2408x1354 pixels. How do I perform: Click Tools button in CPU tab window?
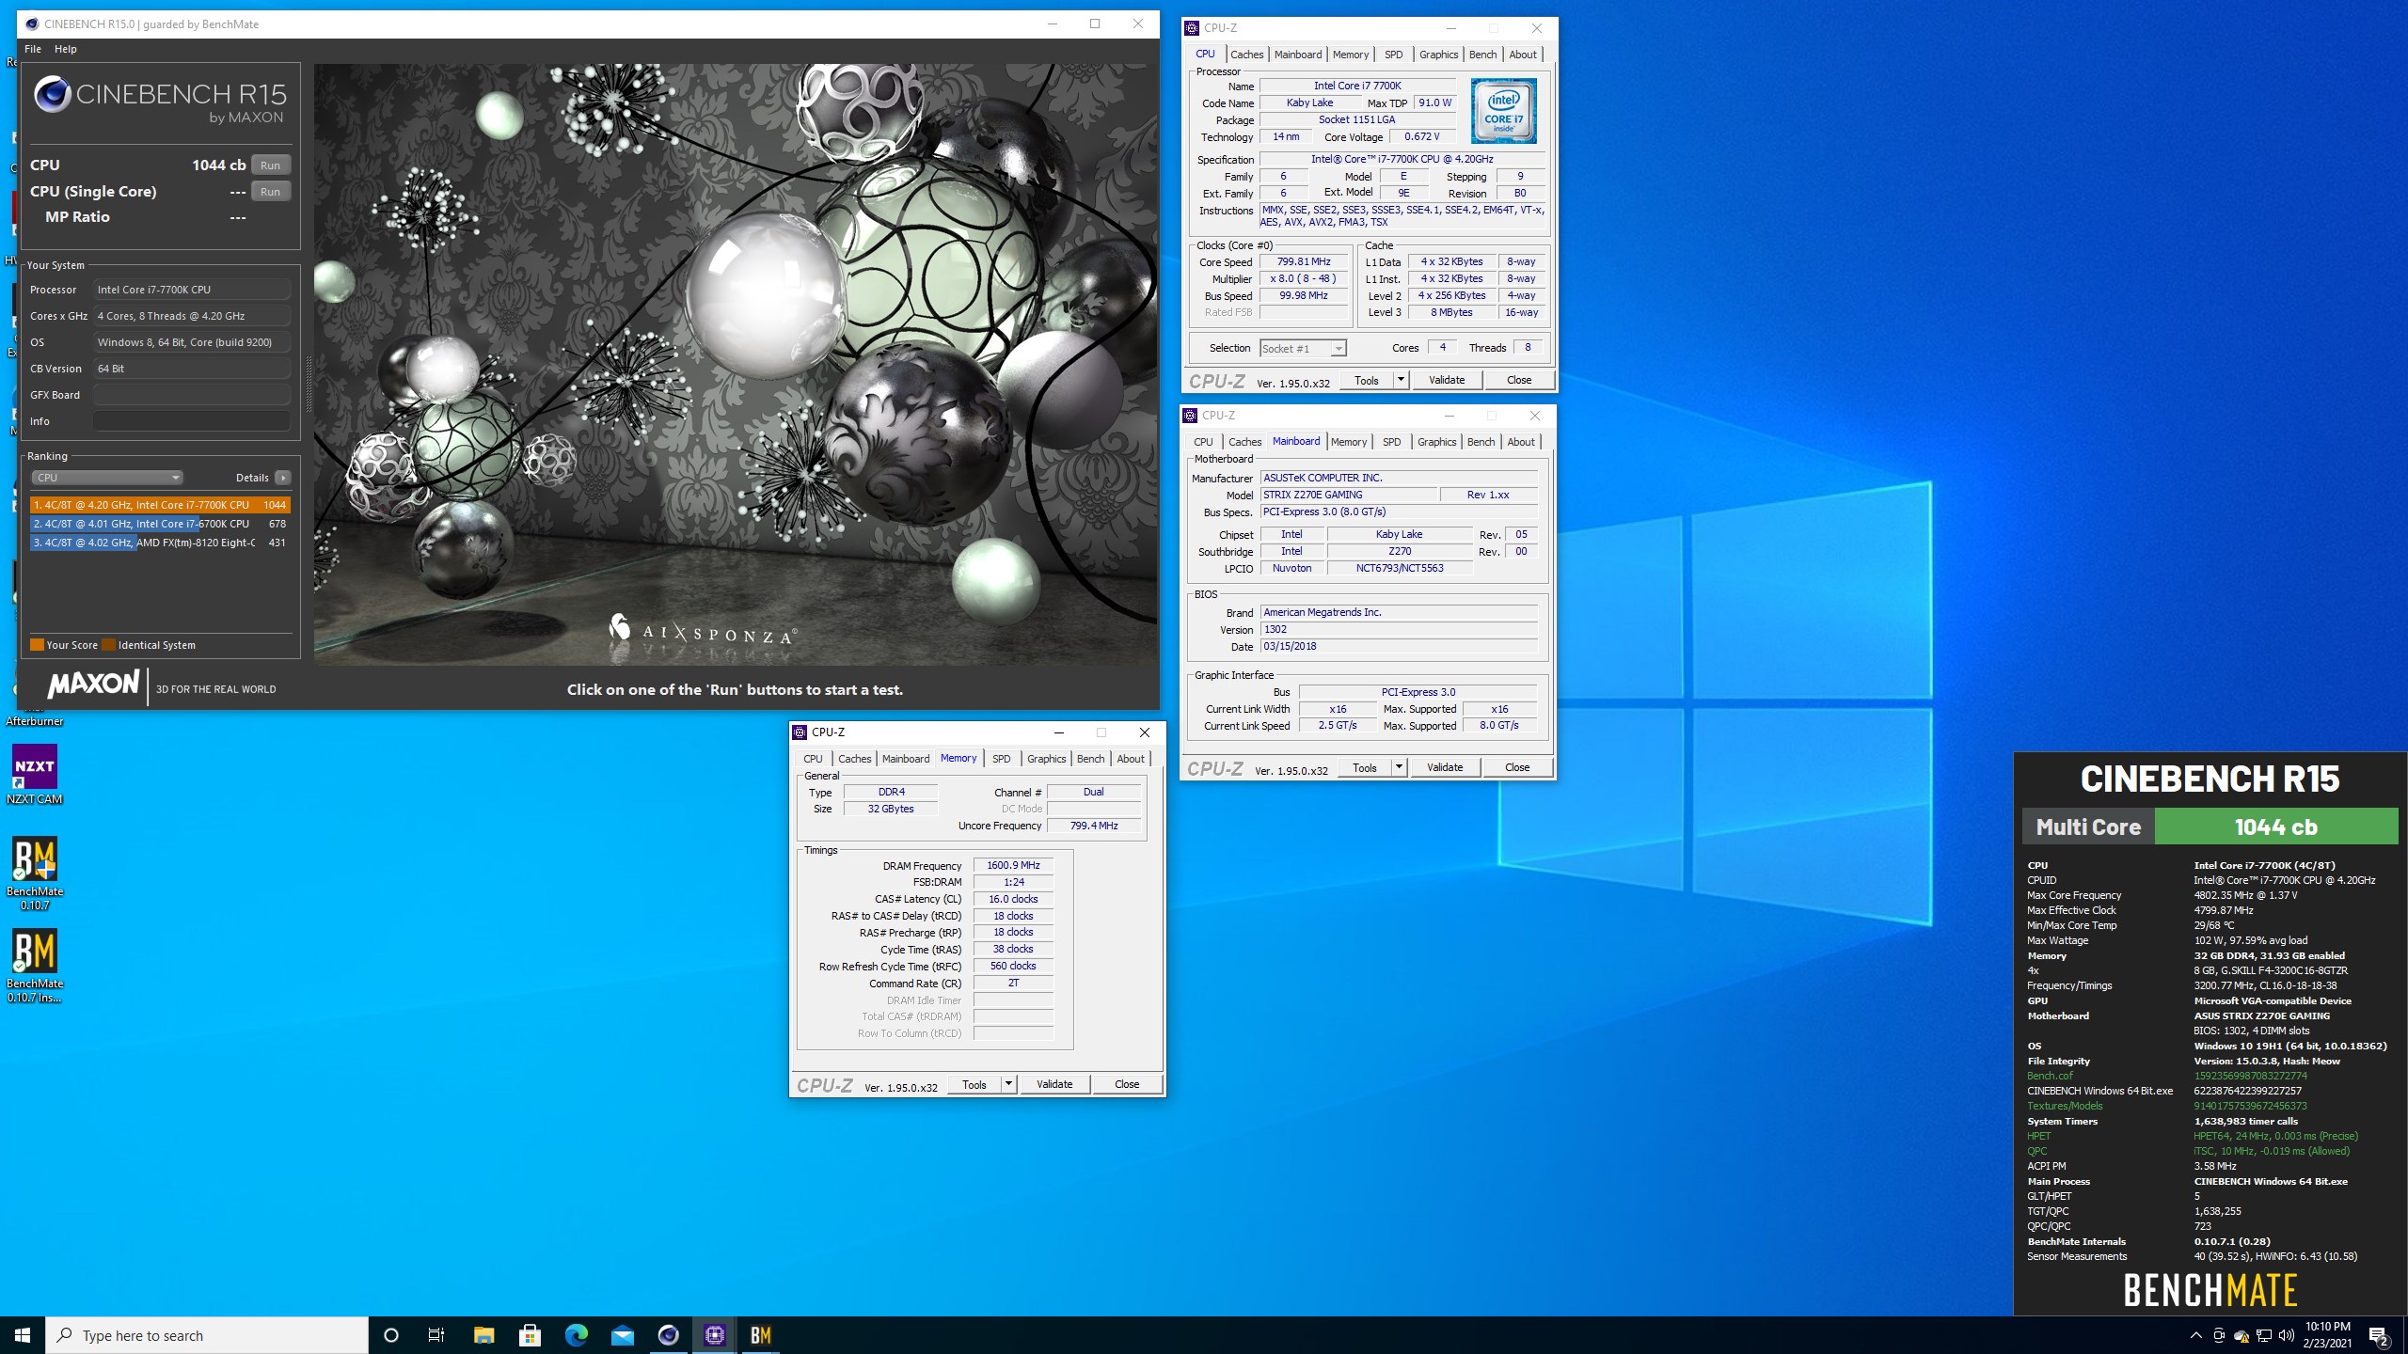point(1367,380)
